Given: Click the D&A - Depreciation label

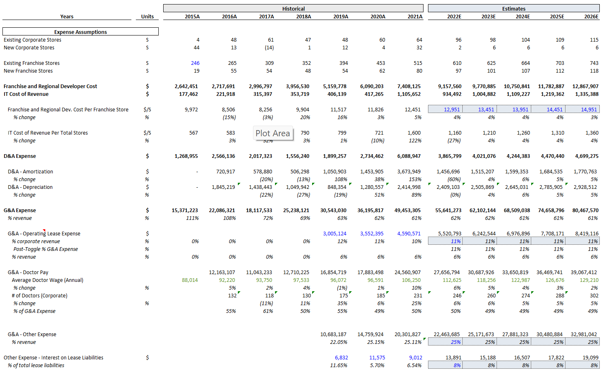Looking at the screenshot, I should coord(30,187).
